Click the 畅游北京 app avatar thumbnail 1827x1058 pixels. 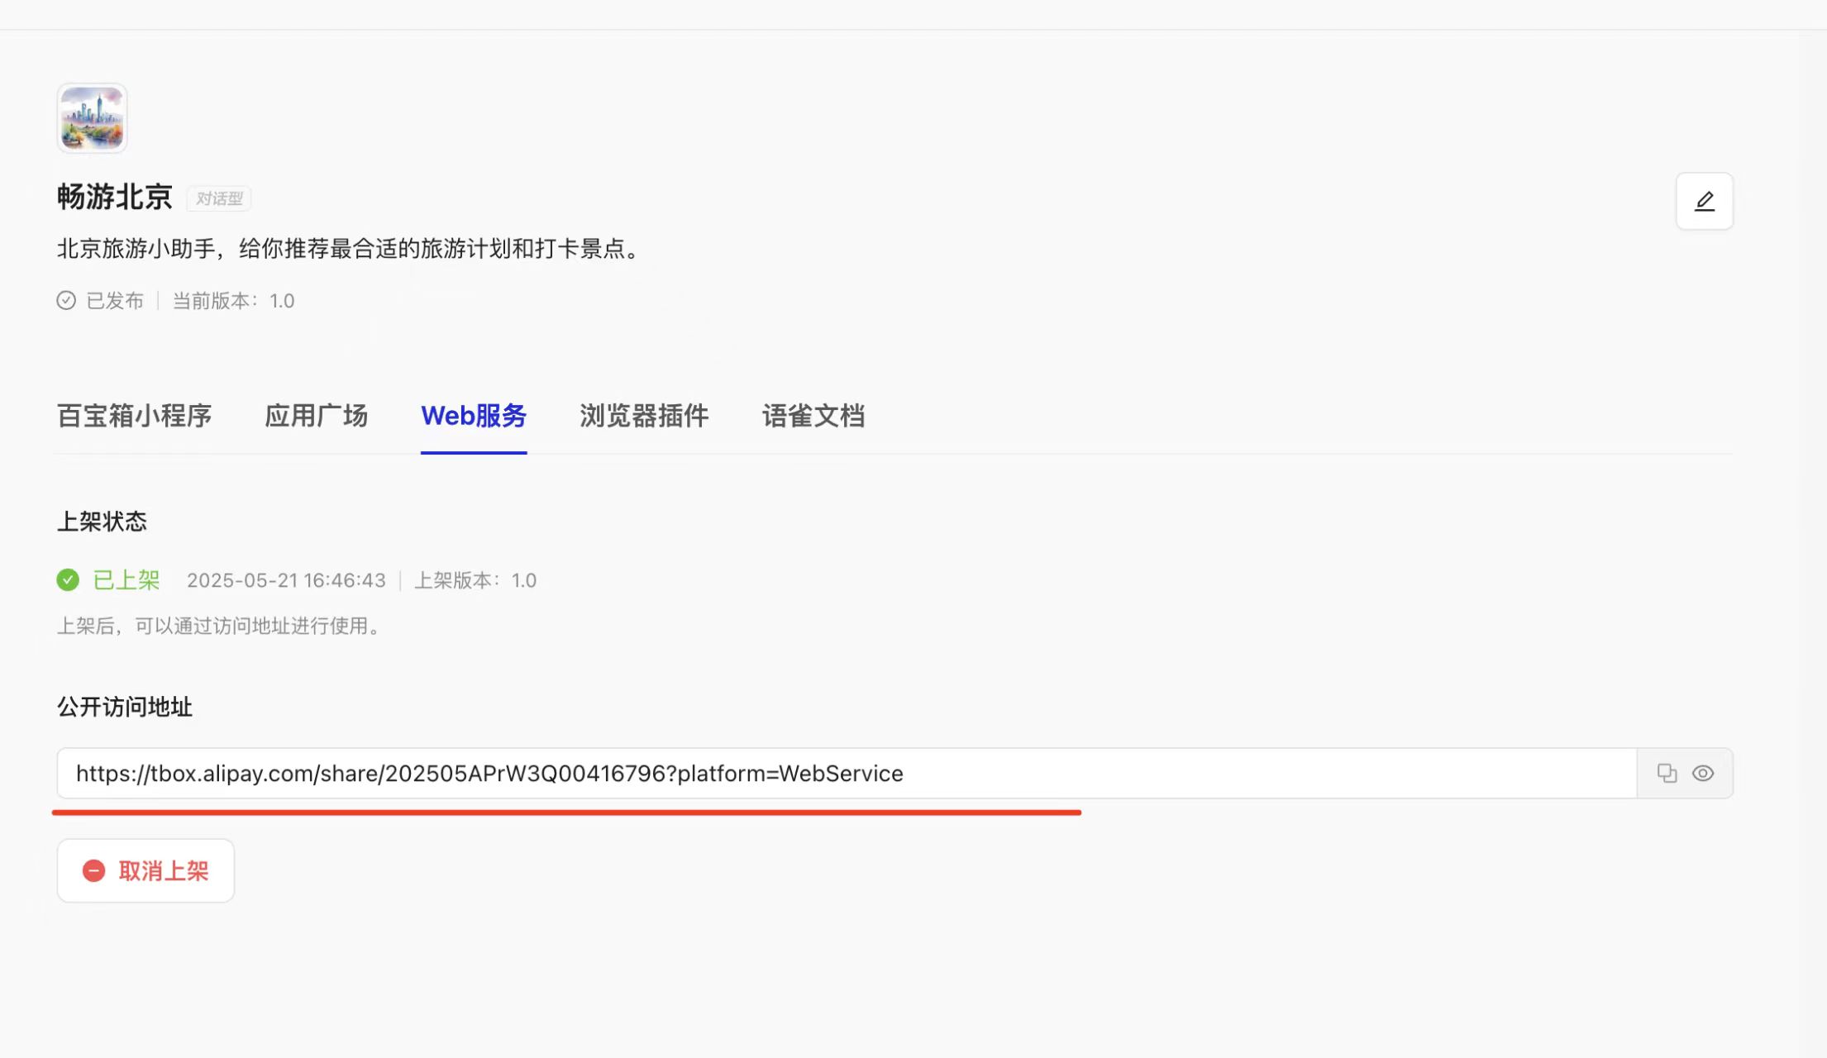[92, 117]
